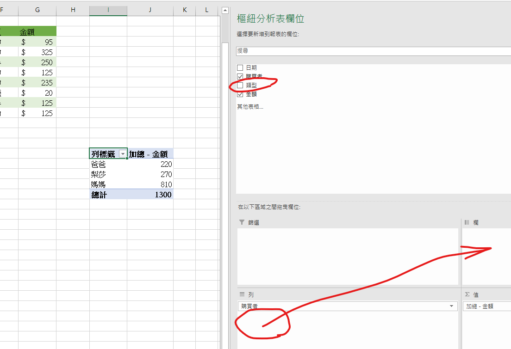
Task: Select column header I
Action: pos(108,10)
